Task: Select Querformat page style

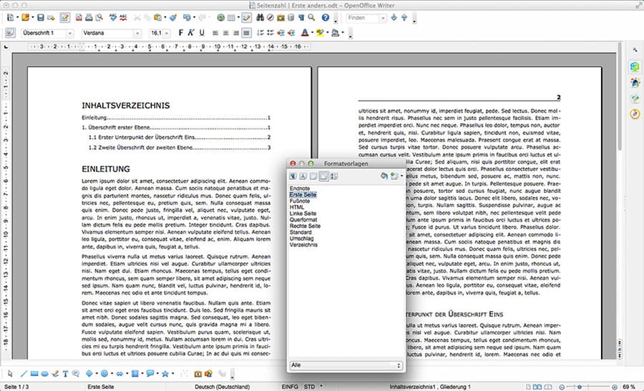Action: [x=303, y=219]
